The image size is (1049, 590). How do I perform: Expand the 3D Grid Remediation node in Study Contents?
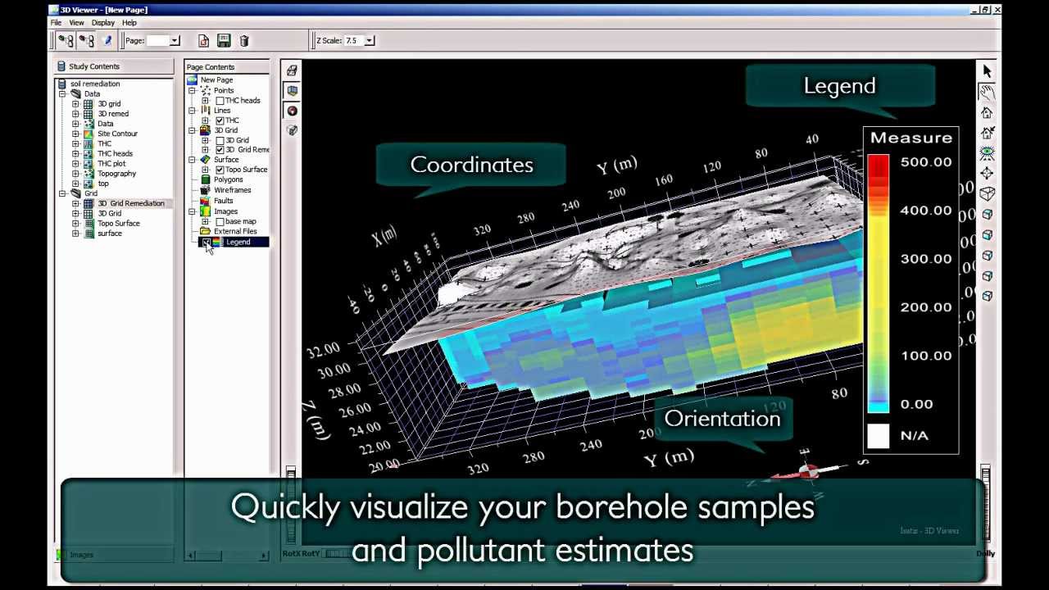pos(75,203)
